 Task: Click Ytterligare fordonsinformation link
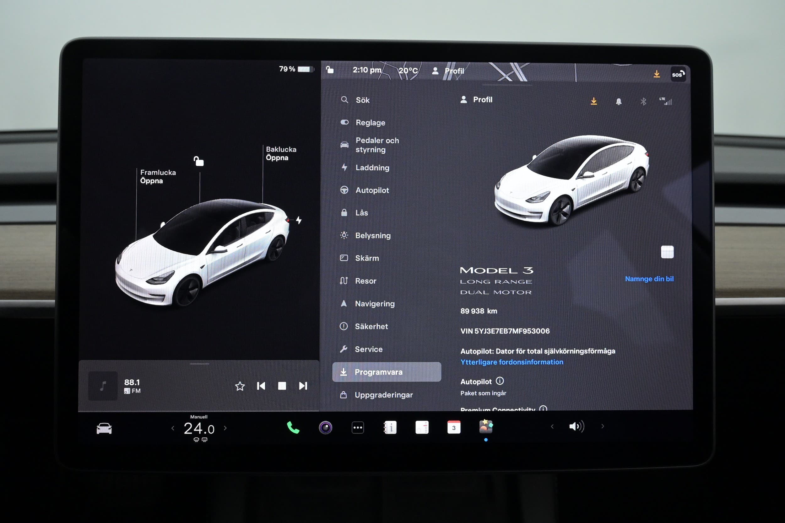512,362
